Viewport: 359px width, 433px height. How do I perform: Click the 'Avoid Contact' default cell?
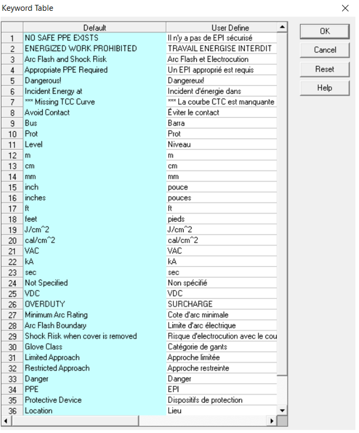(x=95, y=112)
